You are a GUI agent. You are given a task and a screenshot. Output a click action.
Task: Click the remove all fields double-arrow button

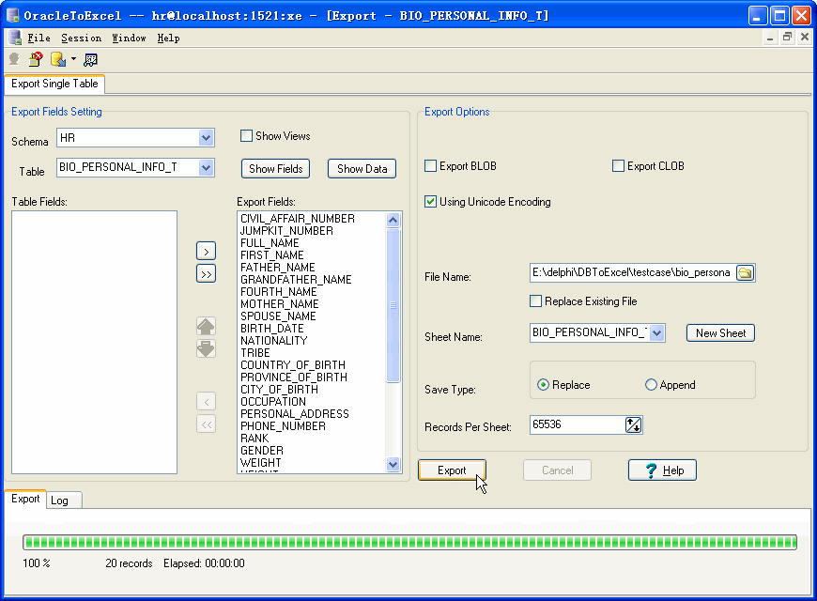pyautogui.click(x=206, y=424)
